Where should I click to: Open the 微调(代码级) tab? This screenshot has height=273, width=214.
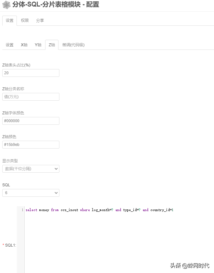click(x=73, y=45)
